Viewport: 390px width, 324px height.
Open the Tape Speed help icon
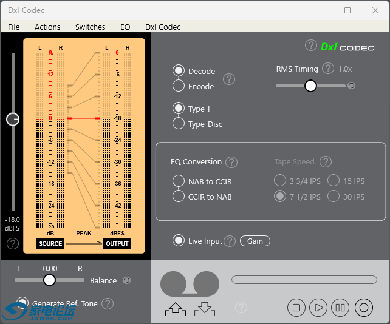tap(326, 162)
